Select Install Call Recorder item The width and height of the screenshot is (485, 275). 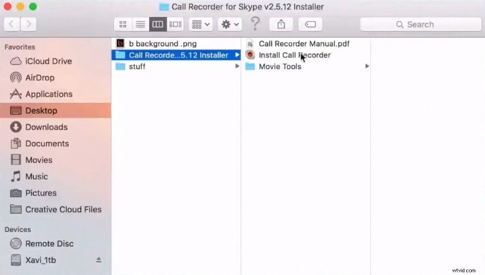coord(306,55)
